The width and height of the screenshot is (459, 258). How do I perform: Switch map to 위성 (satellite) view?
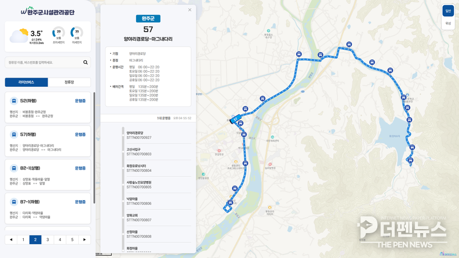[x=448, y=24]
